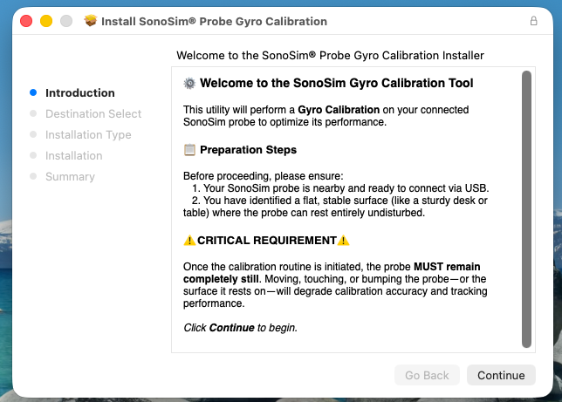This screenshot has width=562, height=402.
Task: Click the Destination Select step bullet
Action: point(33,113)
